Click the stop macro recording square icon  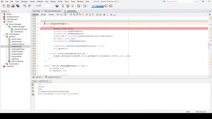(107, 15)
